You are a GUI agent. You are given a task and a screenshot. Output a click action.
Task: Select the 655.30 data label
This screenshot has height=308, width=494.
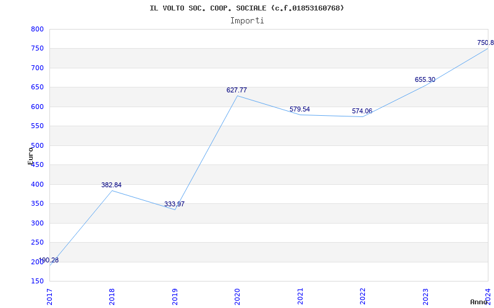(x=425, y=80)
